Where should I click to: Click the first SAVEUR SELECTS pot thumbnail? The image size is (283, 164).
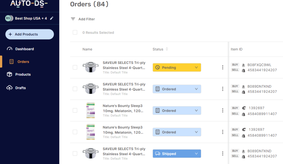point(91,67)
